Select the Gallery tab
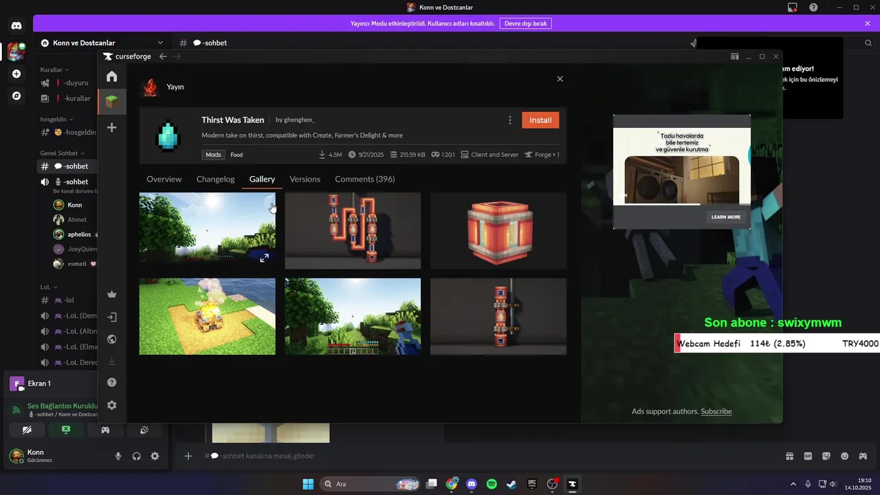Screen dimensions: 880x495 click(x=262, y=179)
